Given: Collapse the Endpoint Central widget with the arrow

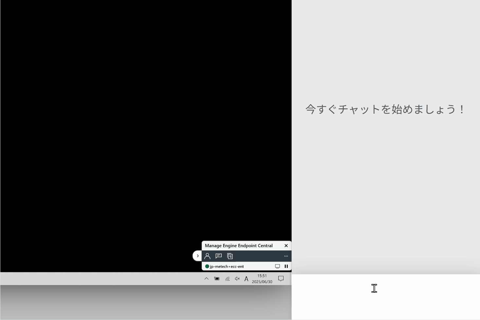Looking at the screenshot, I should click(x=197, y=256).
